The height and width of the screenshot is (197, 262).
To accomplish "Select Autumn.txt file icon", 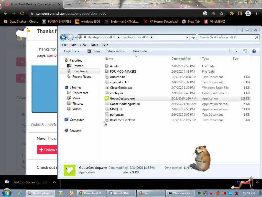I will point(107,77).
